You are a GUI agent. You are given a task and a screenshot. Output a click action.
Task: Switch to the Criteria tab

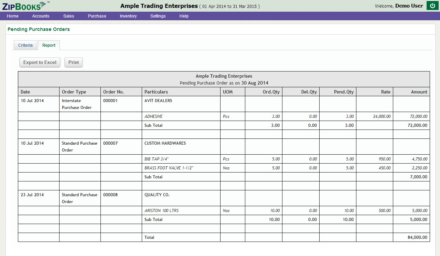coord(25,45)
